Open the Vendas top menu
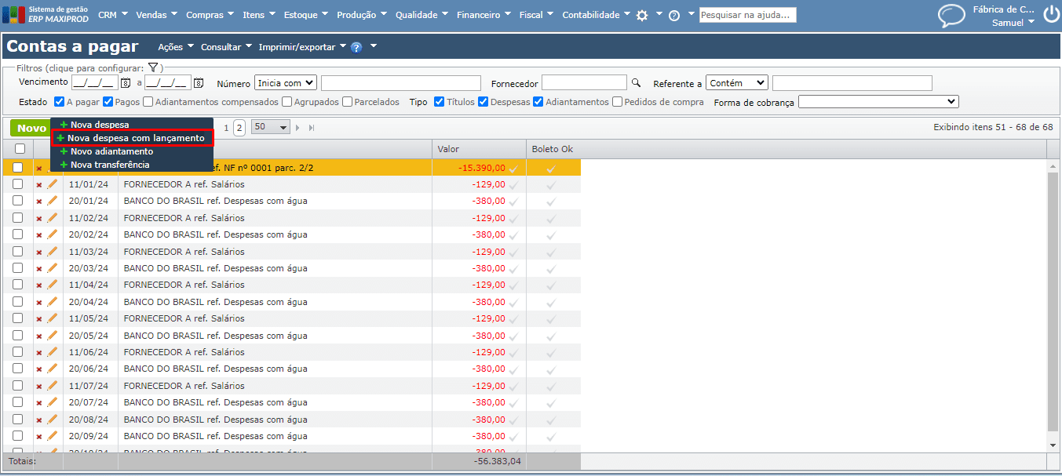 [156, 15]
